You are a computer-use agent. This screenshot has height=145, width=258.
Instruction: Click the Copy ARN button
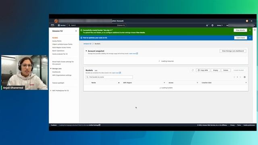pyautogui.click(x=203, y=70)
